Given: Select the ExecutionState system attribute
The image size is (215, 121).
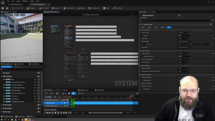Looking at the screenshot, I should [16, 90].
